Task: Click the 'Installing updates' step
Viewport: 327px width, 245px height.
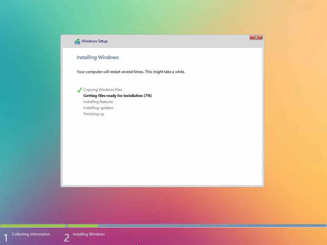Action: pos(98,108)
